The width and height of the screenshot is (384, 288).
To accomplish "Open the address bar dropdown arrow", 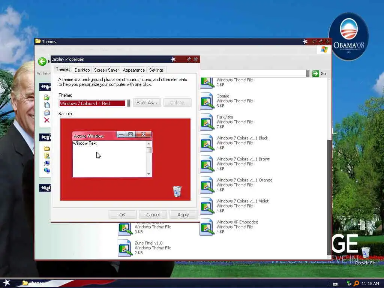I will click(x=308, y=73).
